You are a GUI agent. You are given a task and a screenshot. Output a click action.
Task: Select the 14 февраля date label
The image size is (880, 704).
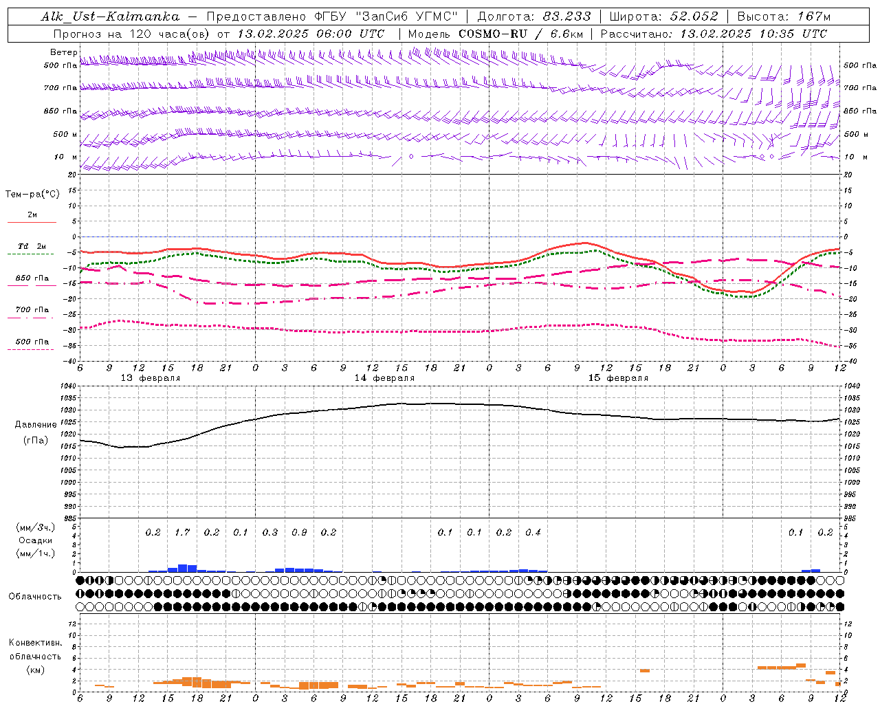tap(384, 378)
